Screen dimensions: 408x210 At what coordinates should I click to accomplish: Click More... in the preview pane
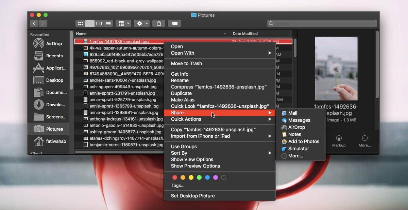(365, 141)
